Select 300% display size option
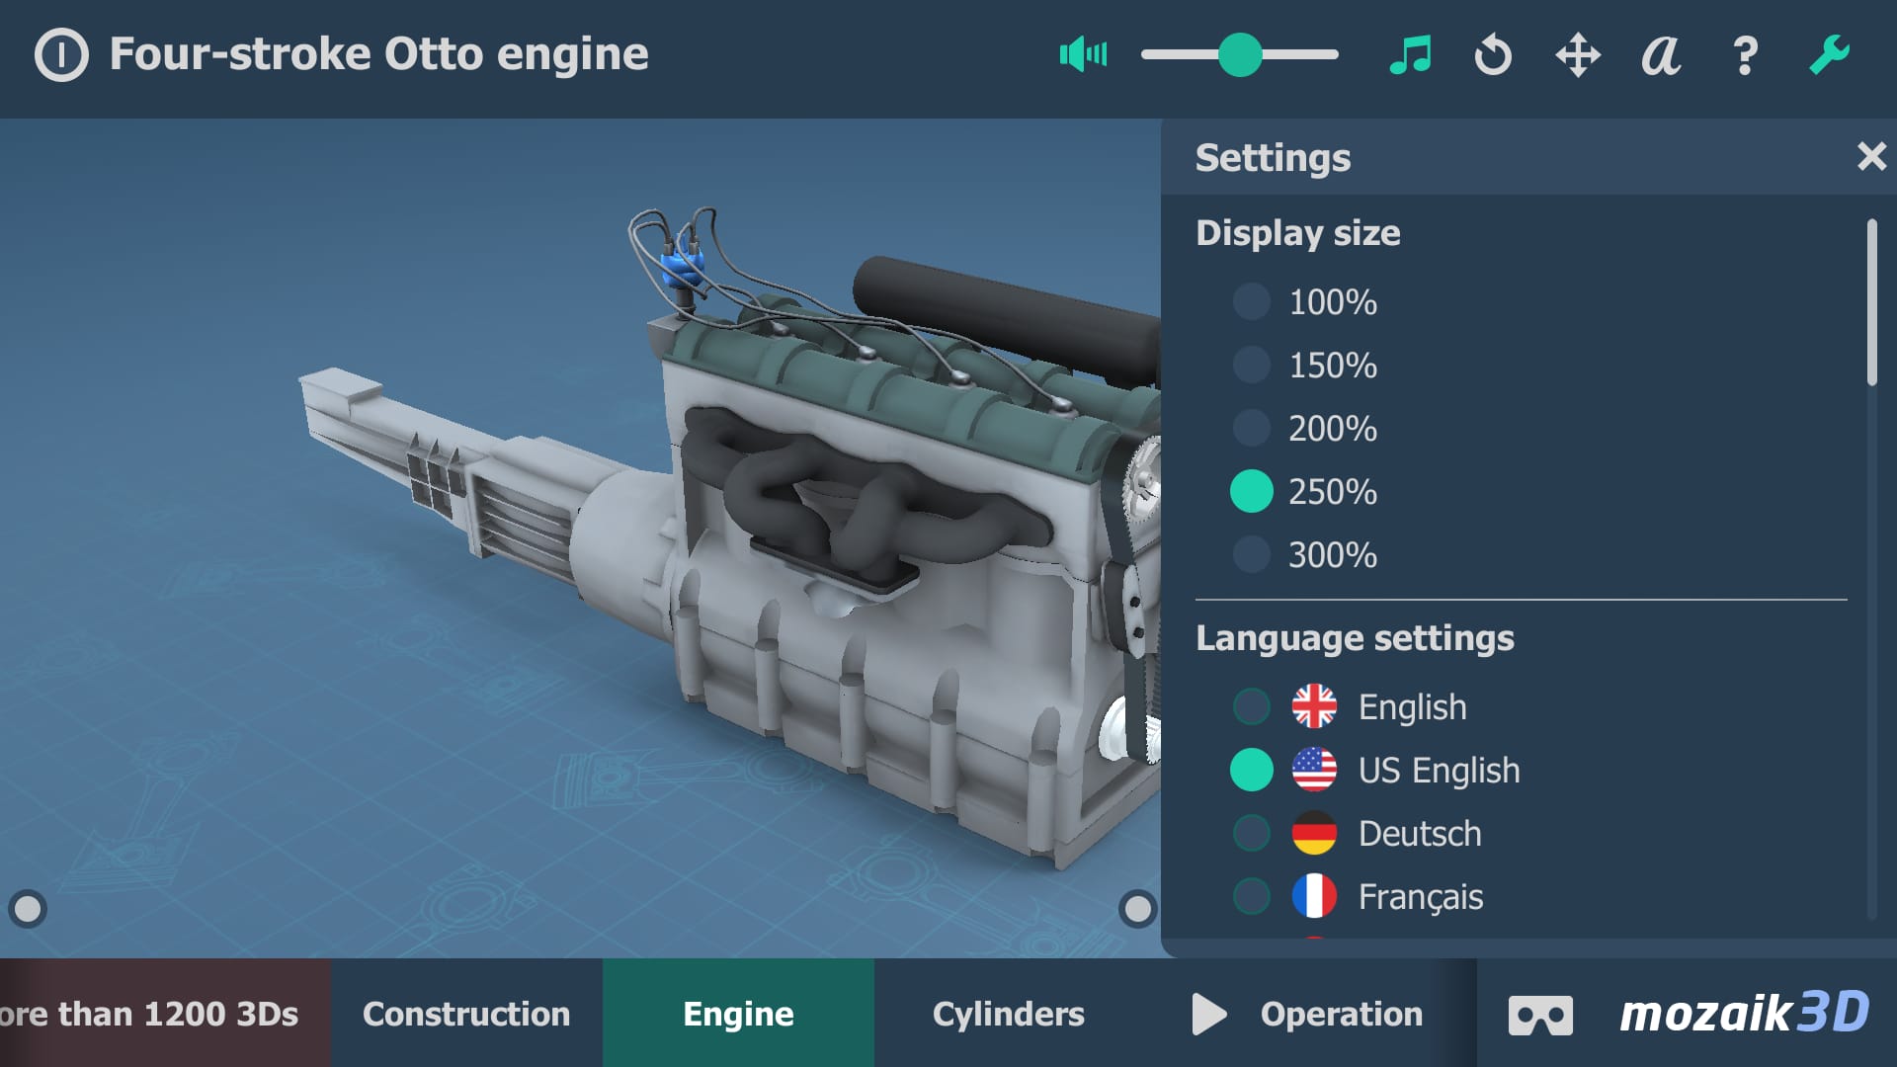Screen dimensions: 1897x1067 coord(1251,554)
